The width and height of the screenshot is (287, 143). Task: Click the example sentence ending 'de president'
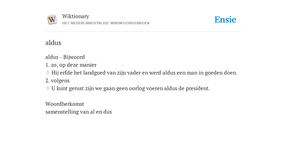pos(131,89)
